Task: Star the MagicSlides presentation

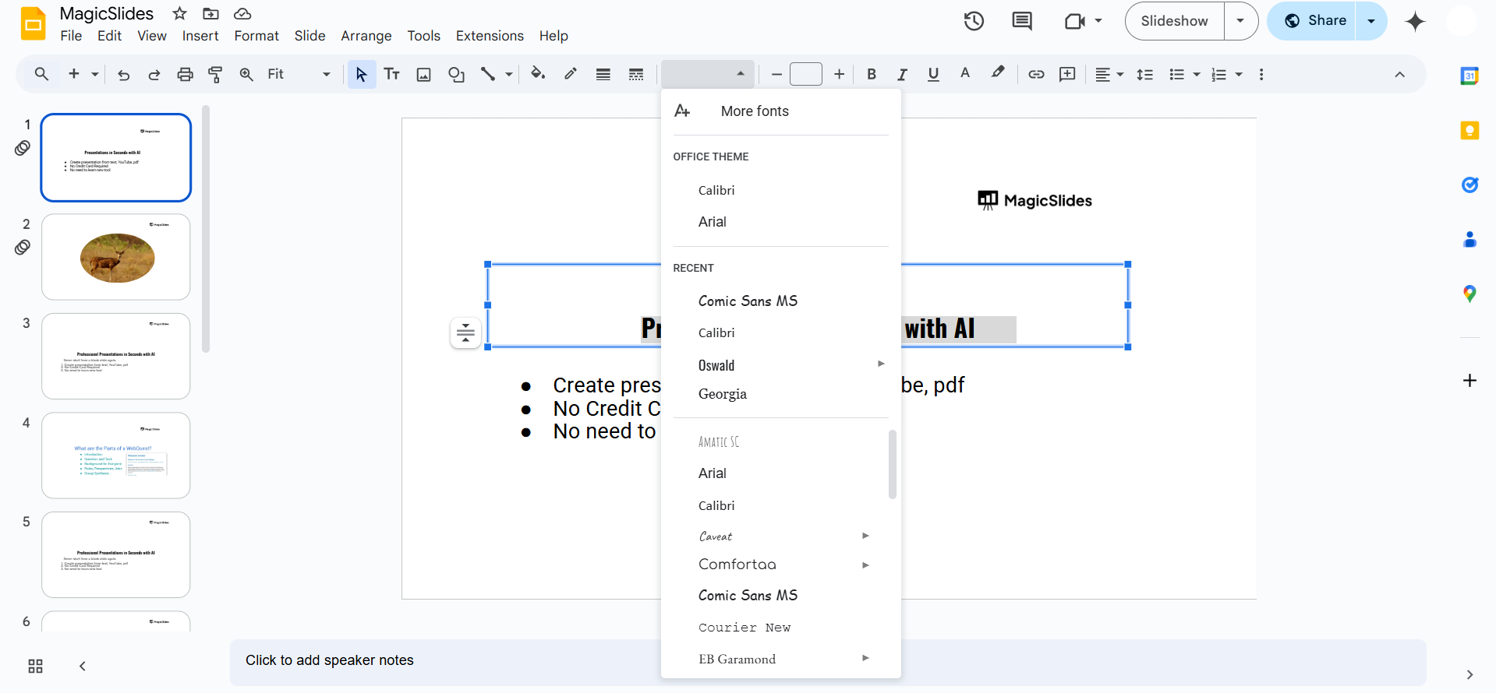Action: (179, 13)
